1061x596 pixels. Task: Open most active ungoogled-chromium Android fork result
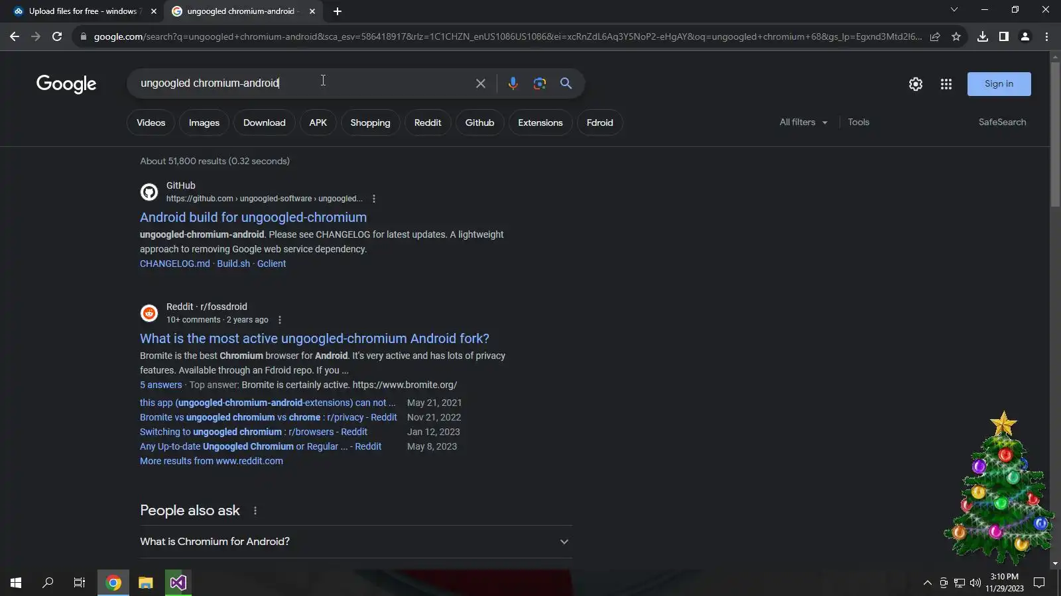tap(314, 338)
